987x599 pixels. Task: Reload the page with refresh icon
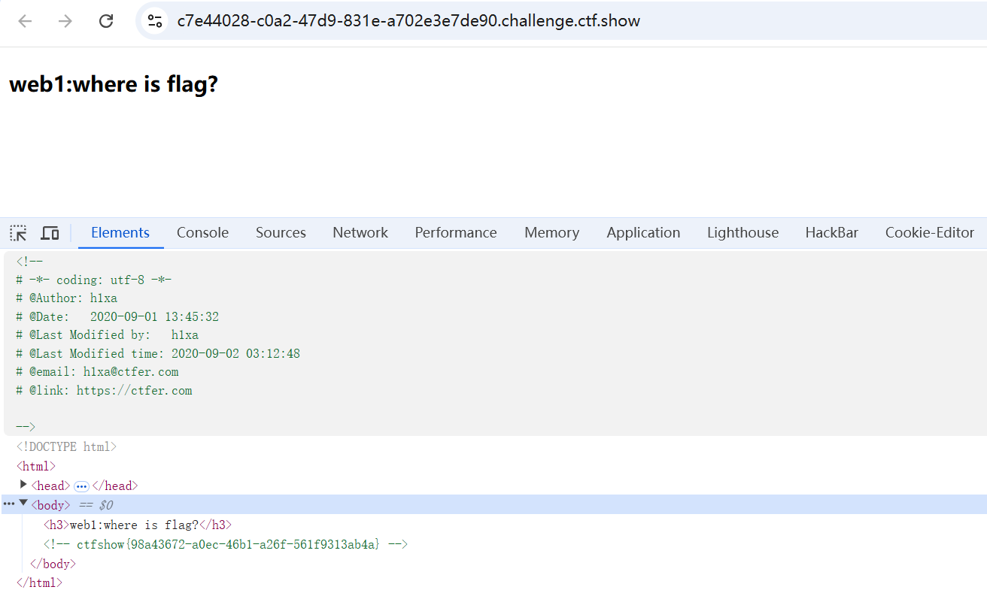pos(106,21)
